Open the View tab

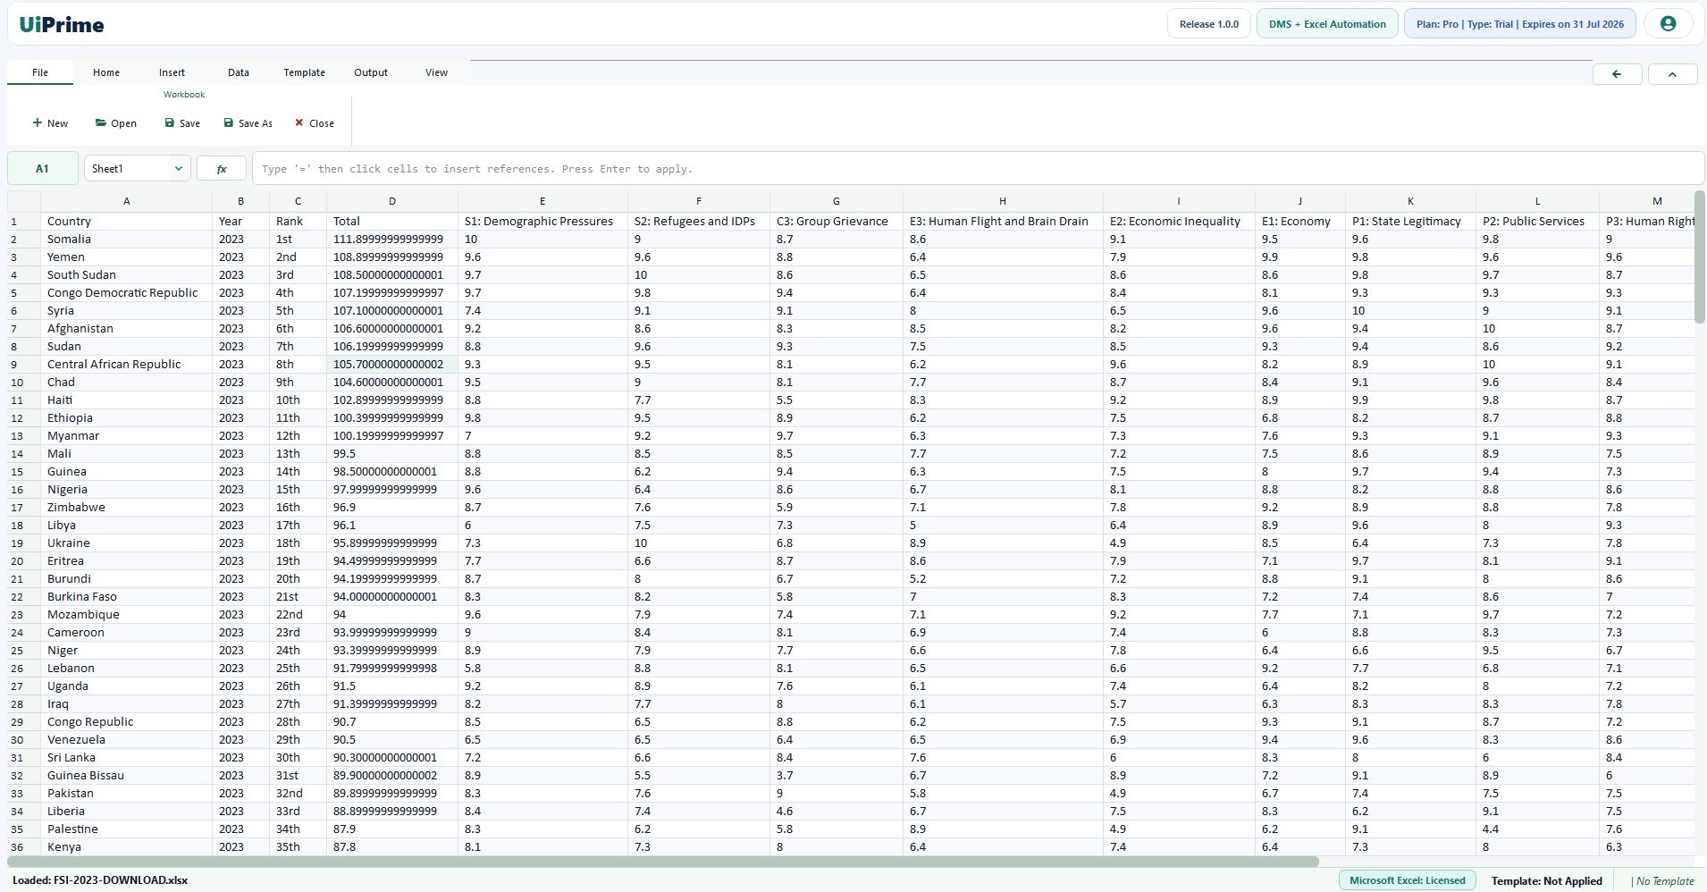[x=437, y=72]
